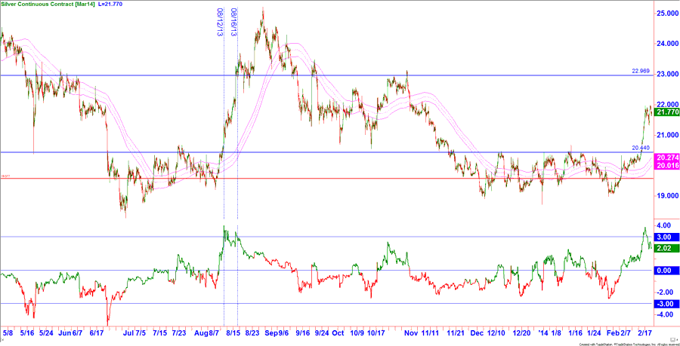Click the 0.00 indicator zero line label
This screenshot has width=680, height=346.
pyautogui.click(x=666, y=271)
